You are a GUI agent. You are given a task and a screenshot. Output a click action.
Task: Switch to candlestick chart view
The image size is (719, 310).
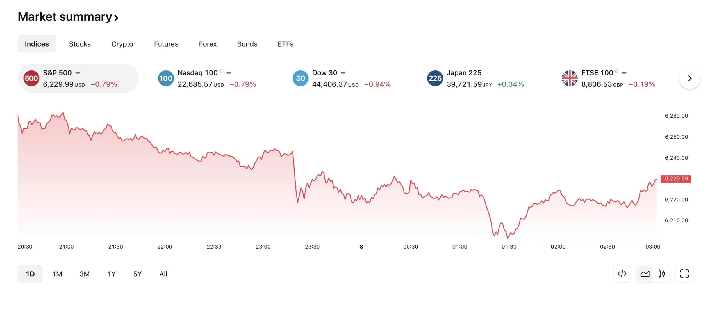pos(661,274)
